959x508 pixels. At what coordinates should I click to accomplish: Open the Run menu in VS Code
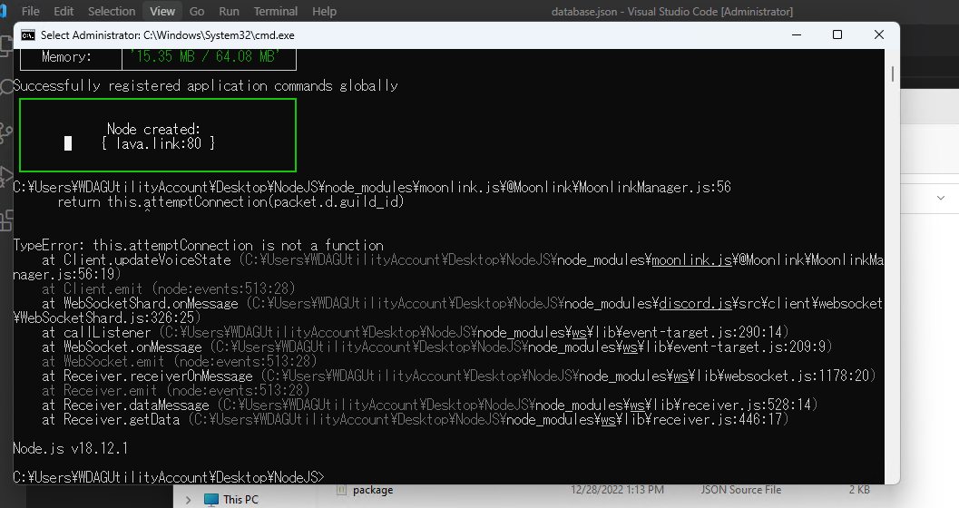[229, 11]
